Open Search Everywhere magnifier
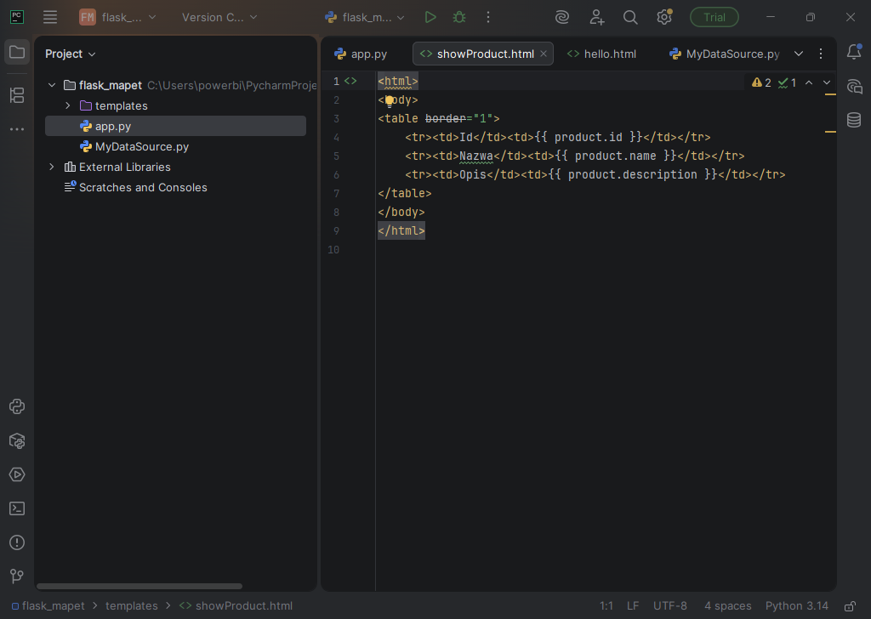The height and width of the screenshot is (619, 871). (630, 17)
